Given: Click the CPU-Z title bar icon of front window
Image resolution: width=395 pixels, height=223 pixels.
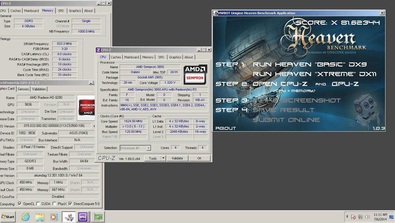Looking at the screenshot, I should point(98,50).
